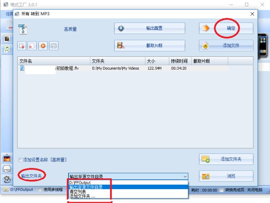
Task: Click the 122.54M size cell
Action: point(154,68)
